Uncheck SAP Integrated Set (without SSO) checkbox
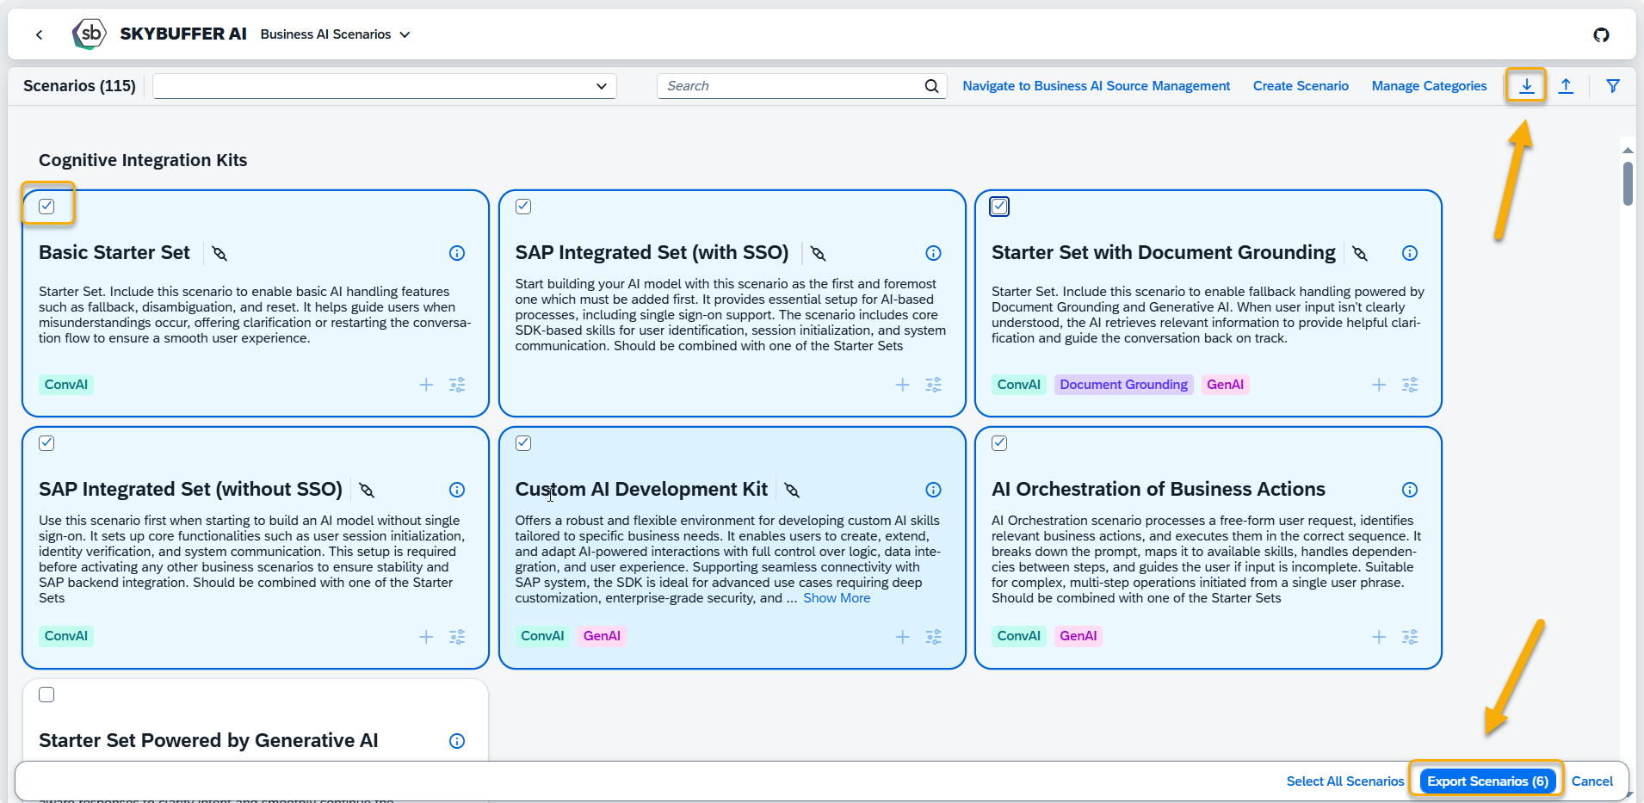The width and height of the screenshot is (1644, 803). 46,443
